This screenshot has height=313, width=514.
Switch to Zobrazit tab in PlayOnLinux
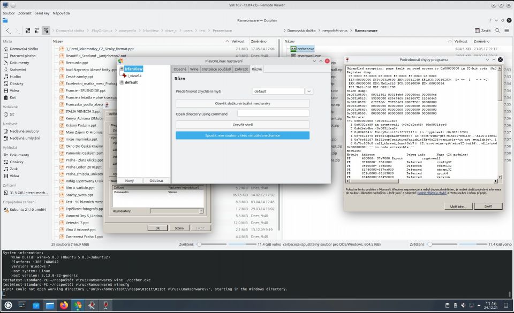[x=241, y=69]
